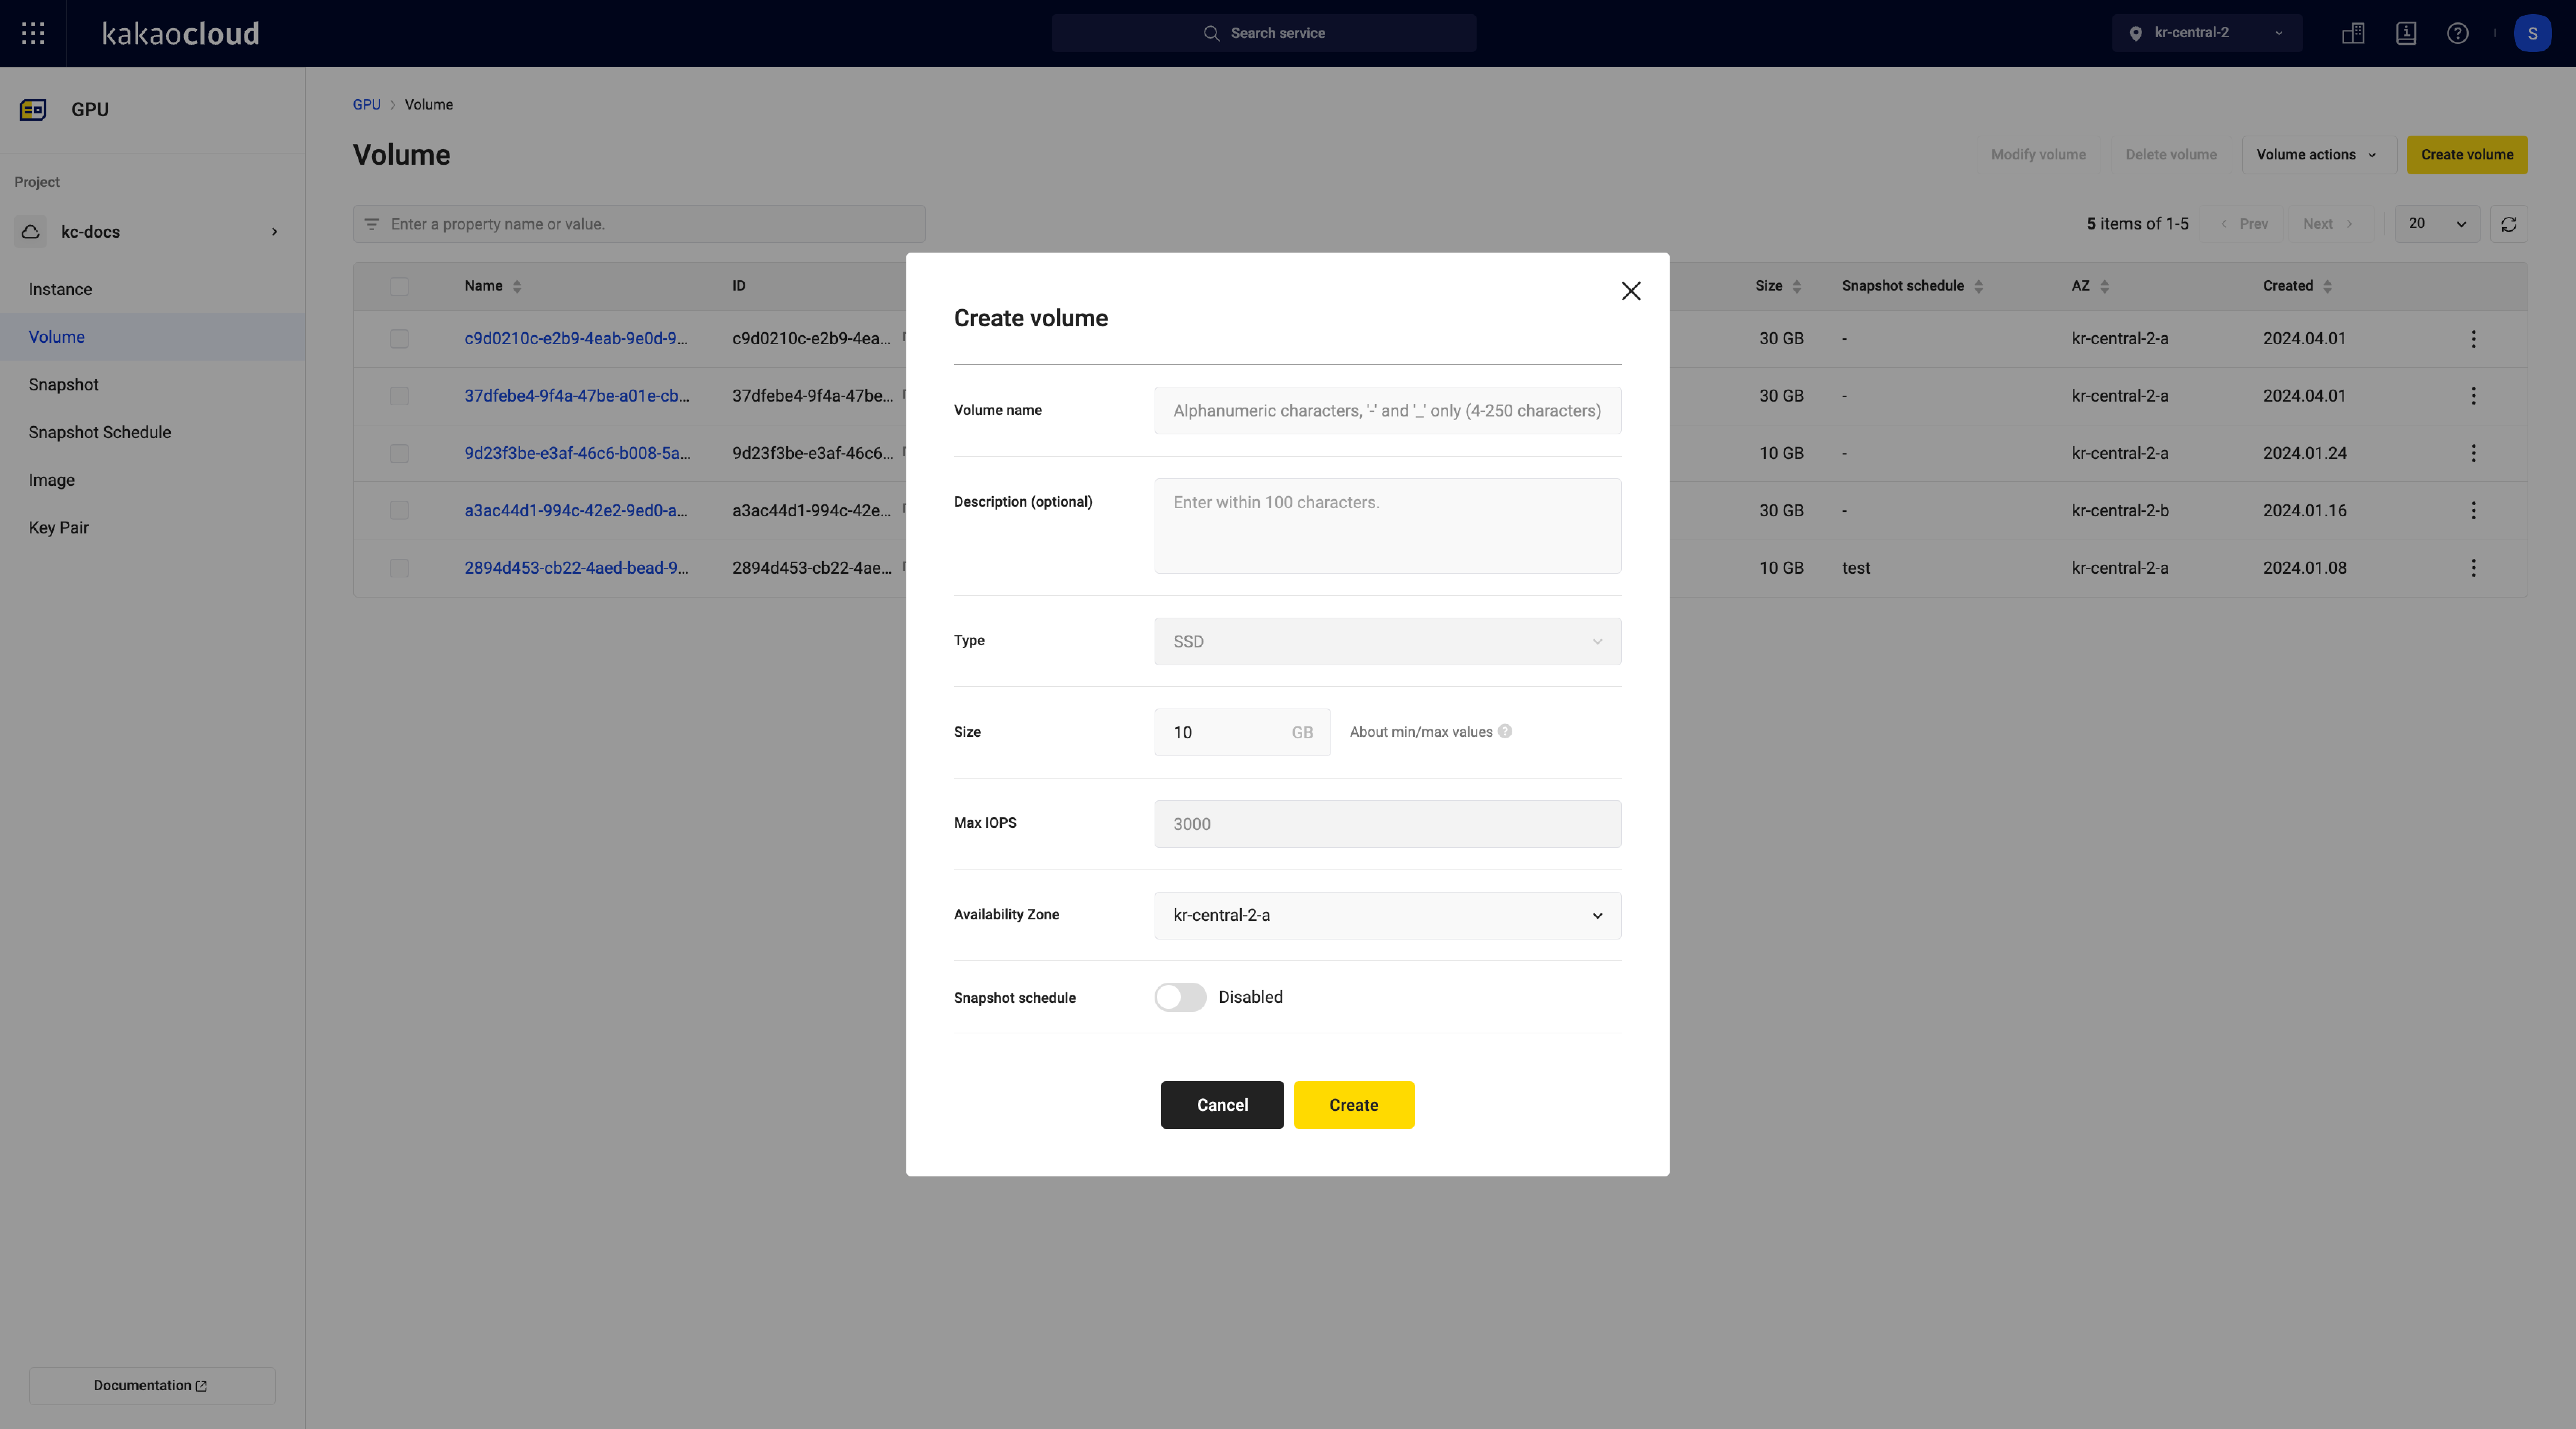Image resolution: width=2576 pixels, height=1429 pixels.
Task: Click the Image menu item in sidebar
Action: point(51,479)
